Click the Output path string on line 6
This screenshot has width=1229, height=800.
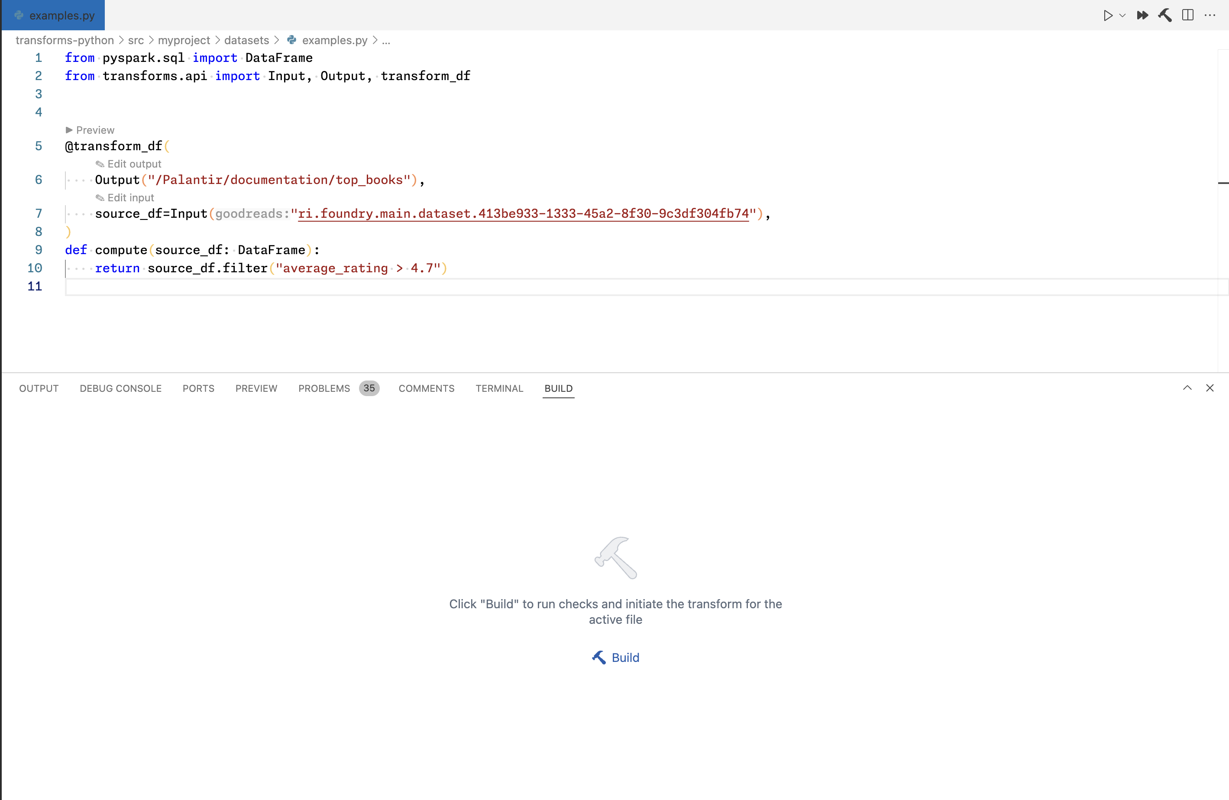point(279,180)
